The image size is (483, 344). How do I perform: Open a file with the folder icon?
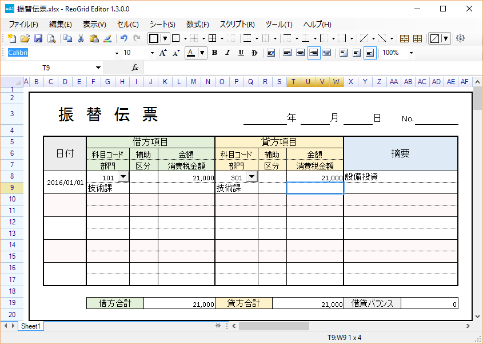pos(25,38)
